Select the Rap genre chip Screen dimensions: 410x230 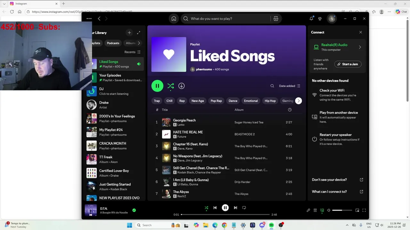coord(182,101)
